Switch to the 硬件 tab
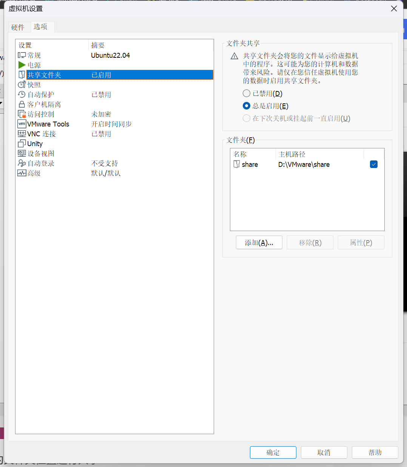407x467 pixels. coord(18,27)
